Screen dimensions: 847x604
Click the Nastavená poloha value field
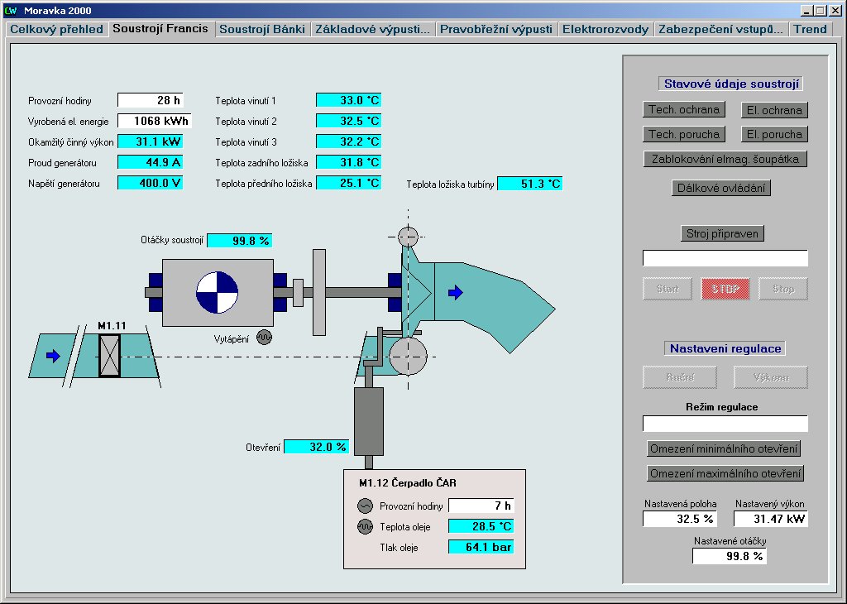[x=680, y=519]
